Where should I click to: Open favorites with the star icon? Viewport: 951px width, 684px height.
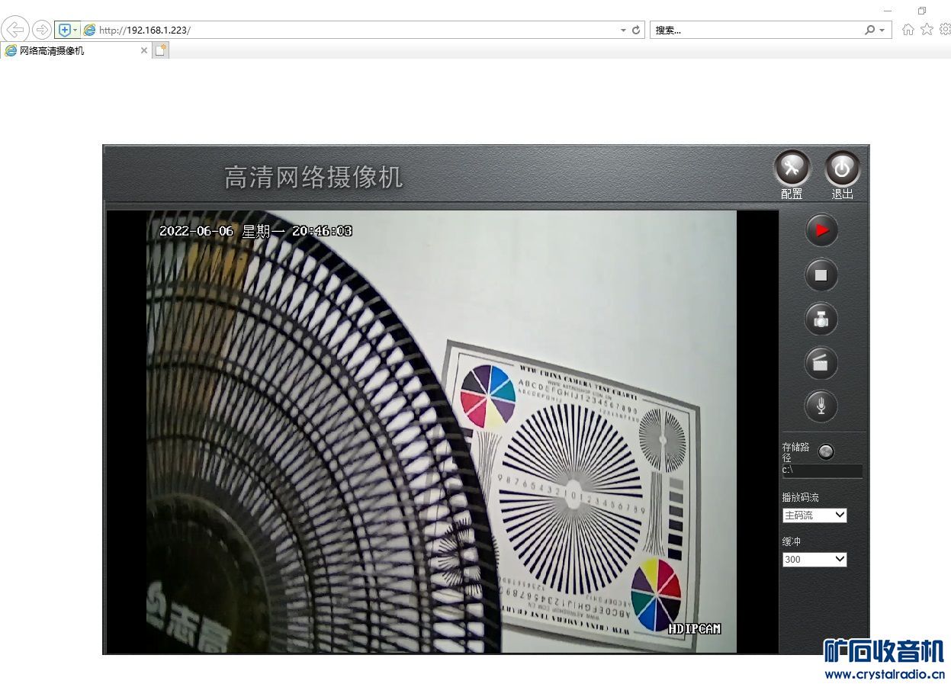point(927,29)
